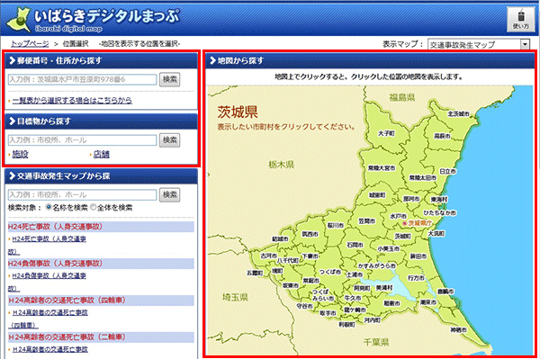Screen dimensions: 540x359
Task: Click the address input field
Action: 82,79
